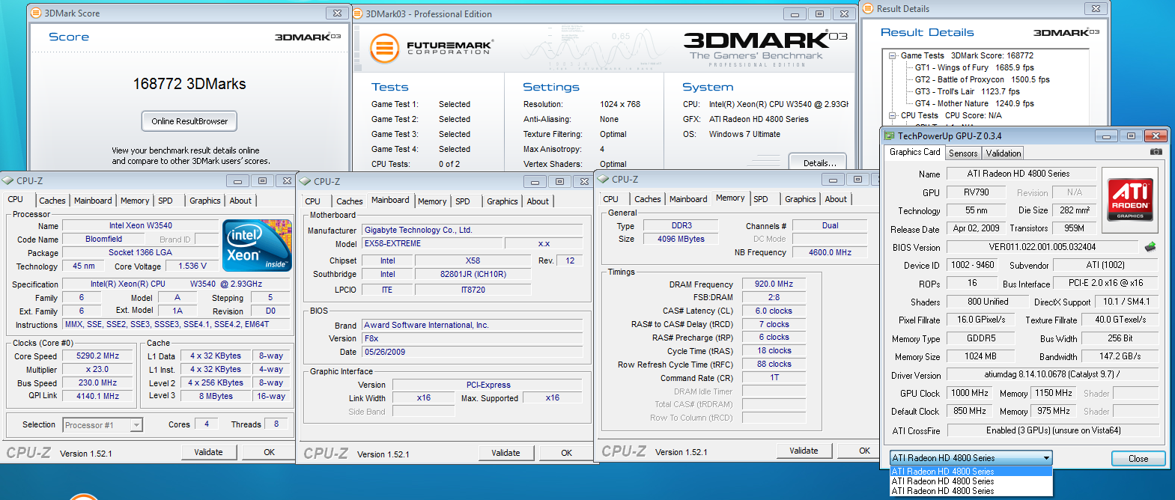
Task: Click NB Frequency value 4600.0 MHz
Action: click(x=830, y=252)
